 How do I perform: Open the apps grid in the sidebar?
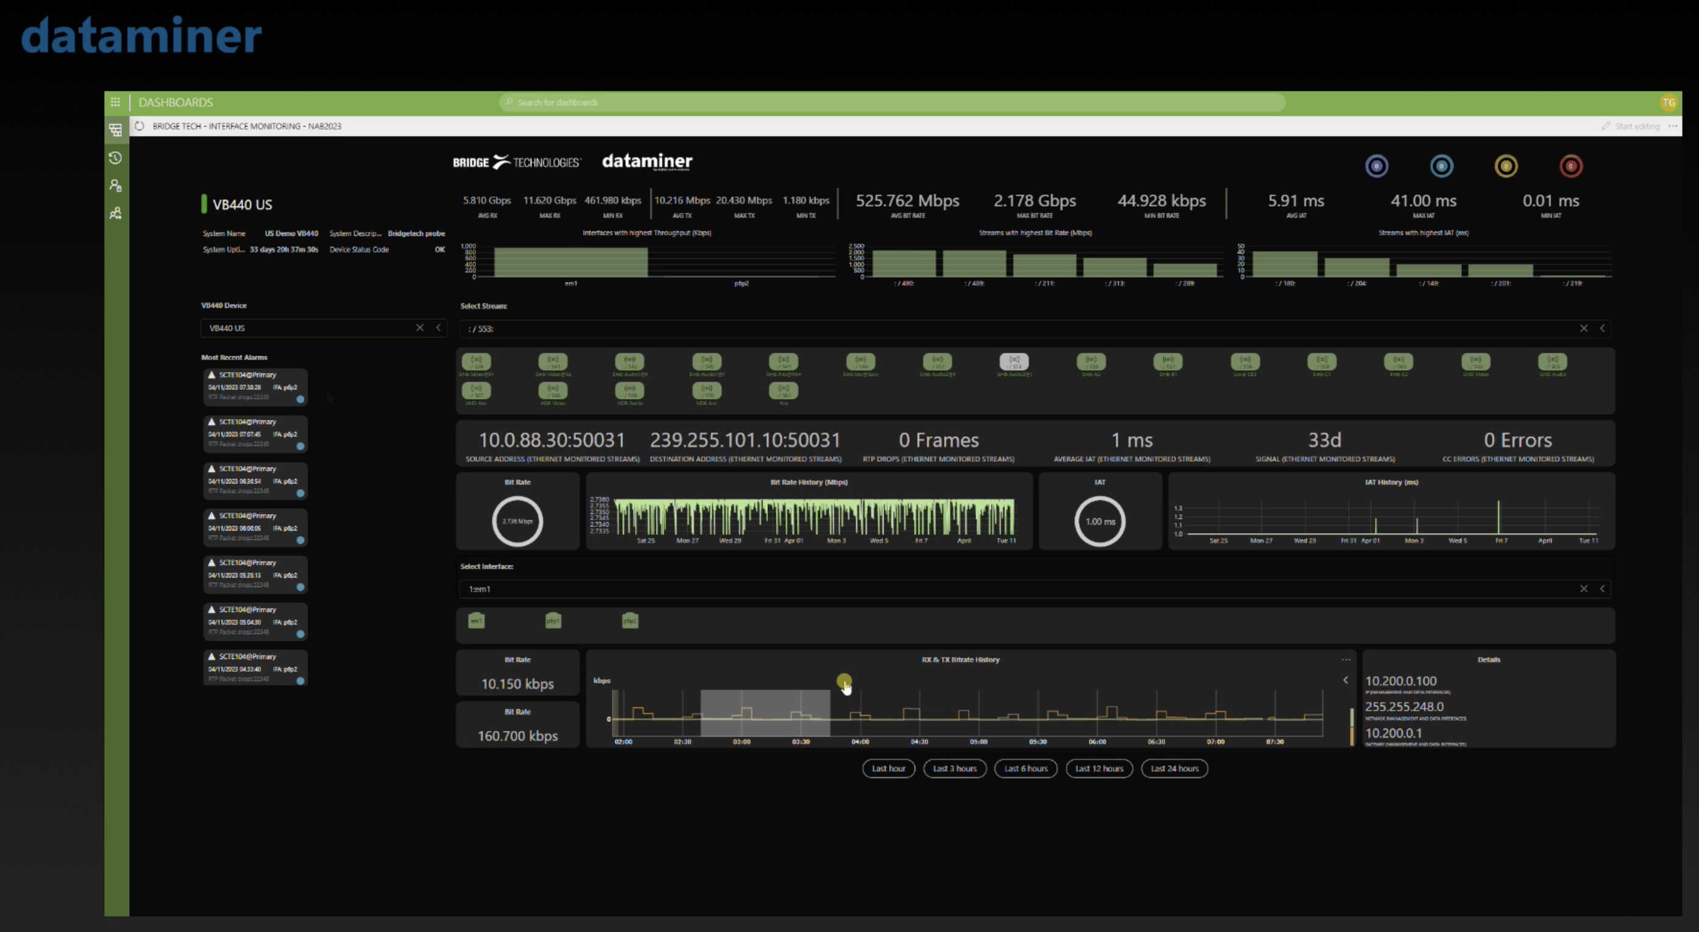115,102
